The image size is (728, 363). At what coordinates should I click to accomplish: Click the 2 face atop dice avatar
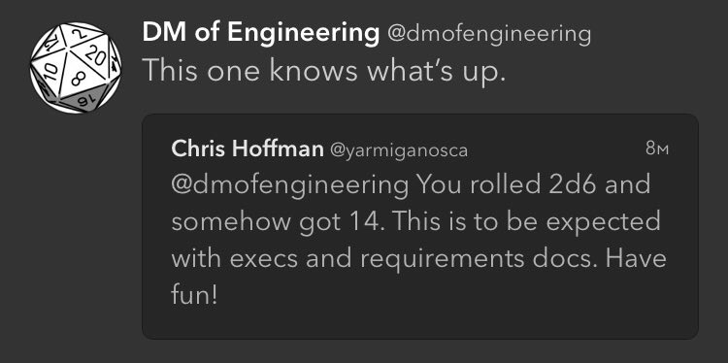pos(80,34)
